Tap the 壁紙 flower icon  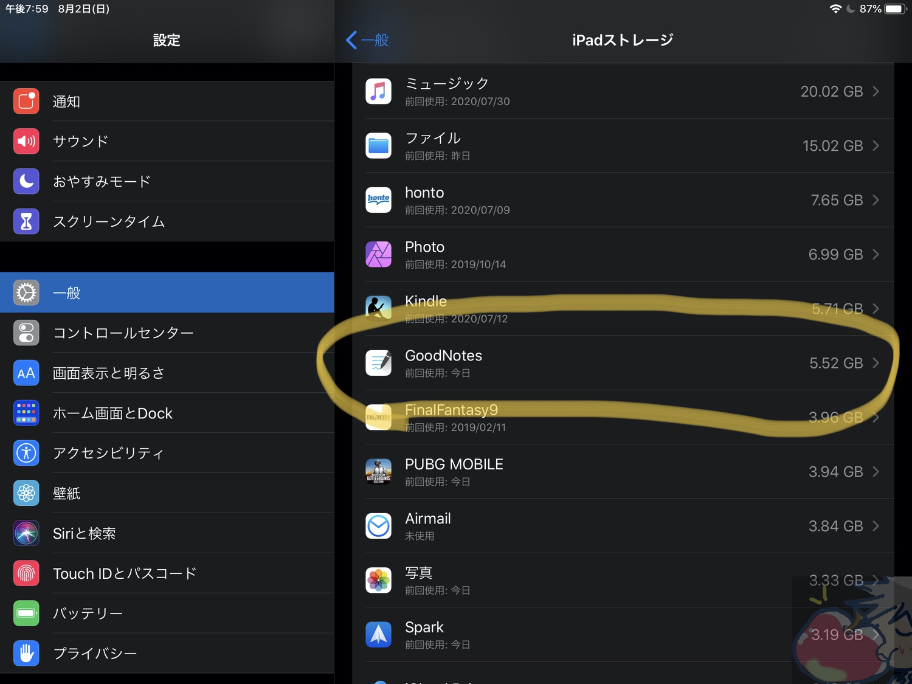tap(26, 494)
